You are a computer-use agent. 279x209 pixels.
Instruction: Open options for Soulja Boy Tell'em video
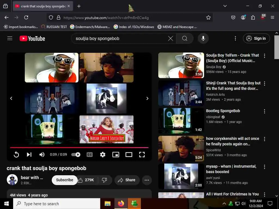pyautogui.click(x=265, y=56)
